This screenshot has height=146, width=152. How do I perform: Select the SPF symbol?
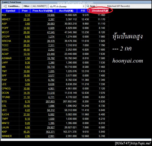[x=4, y=76]
